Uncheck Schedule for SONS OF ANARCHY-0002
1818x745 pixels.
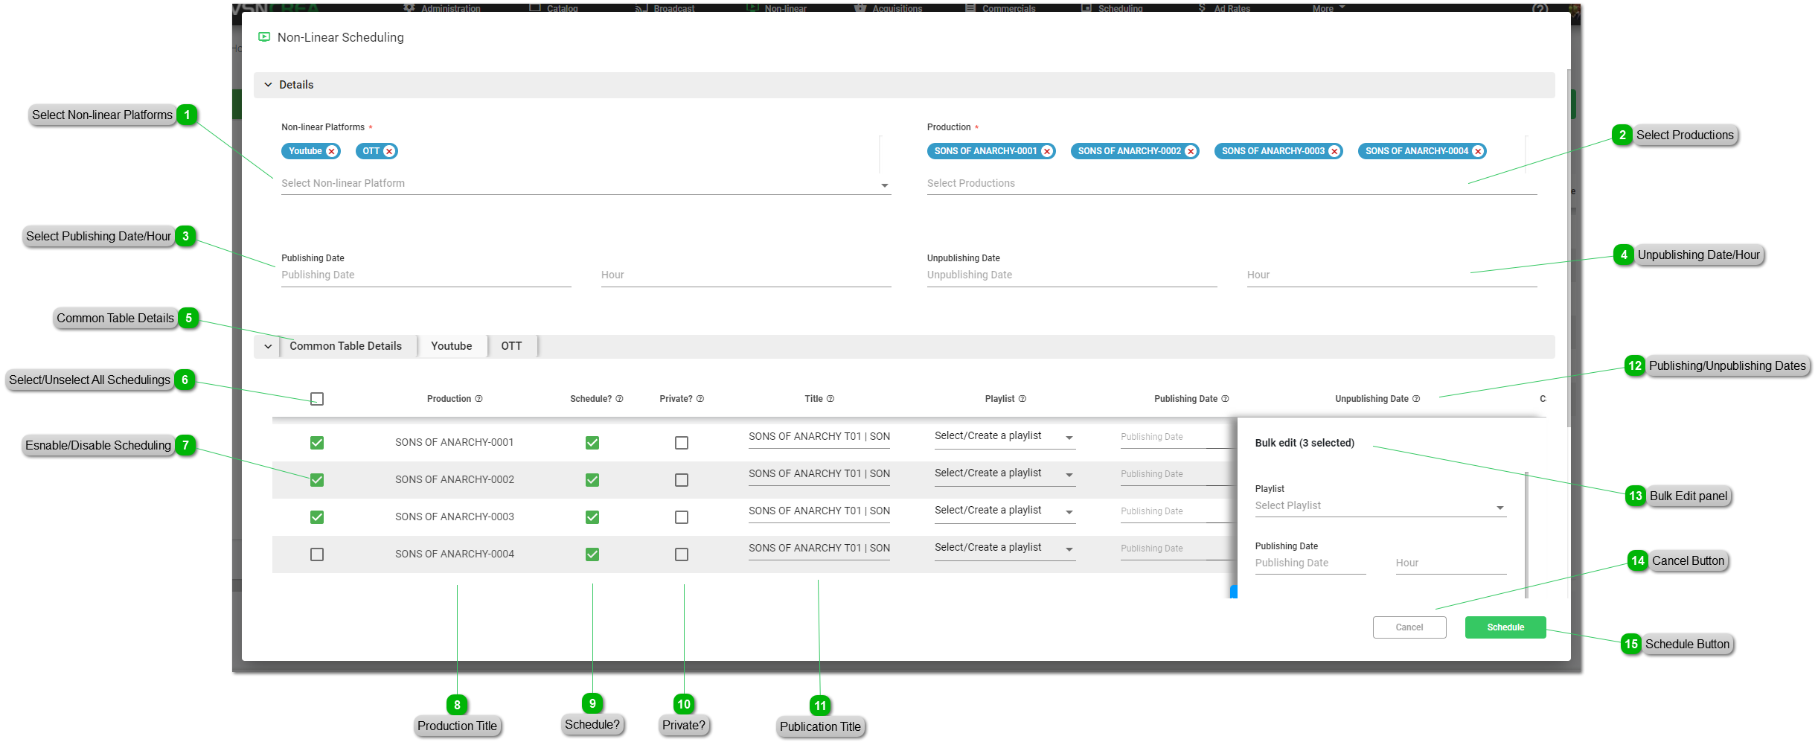(x=592, y=480)
